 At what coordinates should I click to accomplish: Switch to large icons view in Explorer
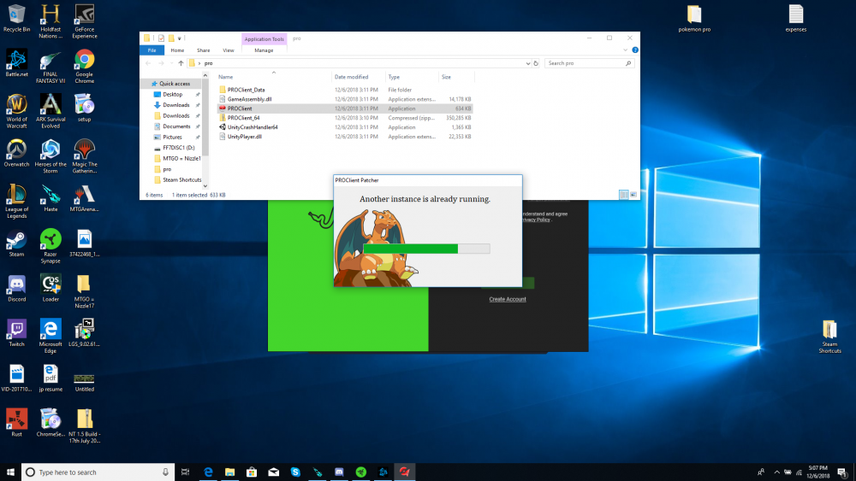(633, 195)
